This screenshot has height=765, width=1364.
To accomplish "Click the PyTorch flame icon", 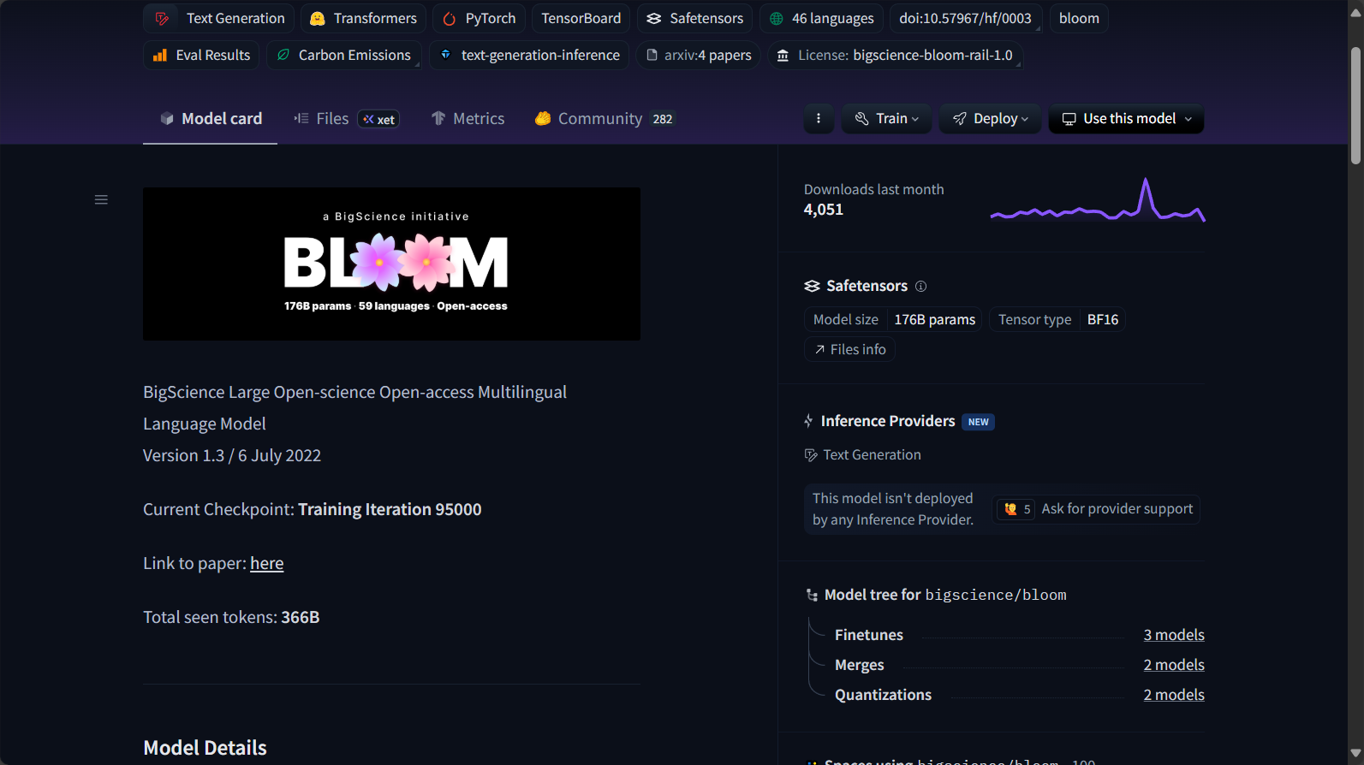I will (x=450, y=19).
